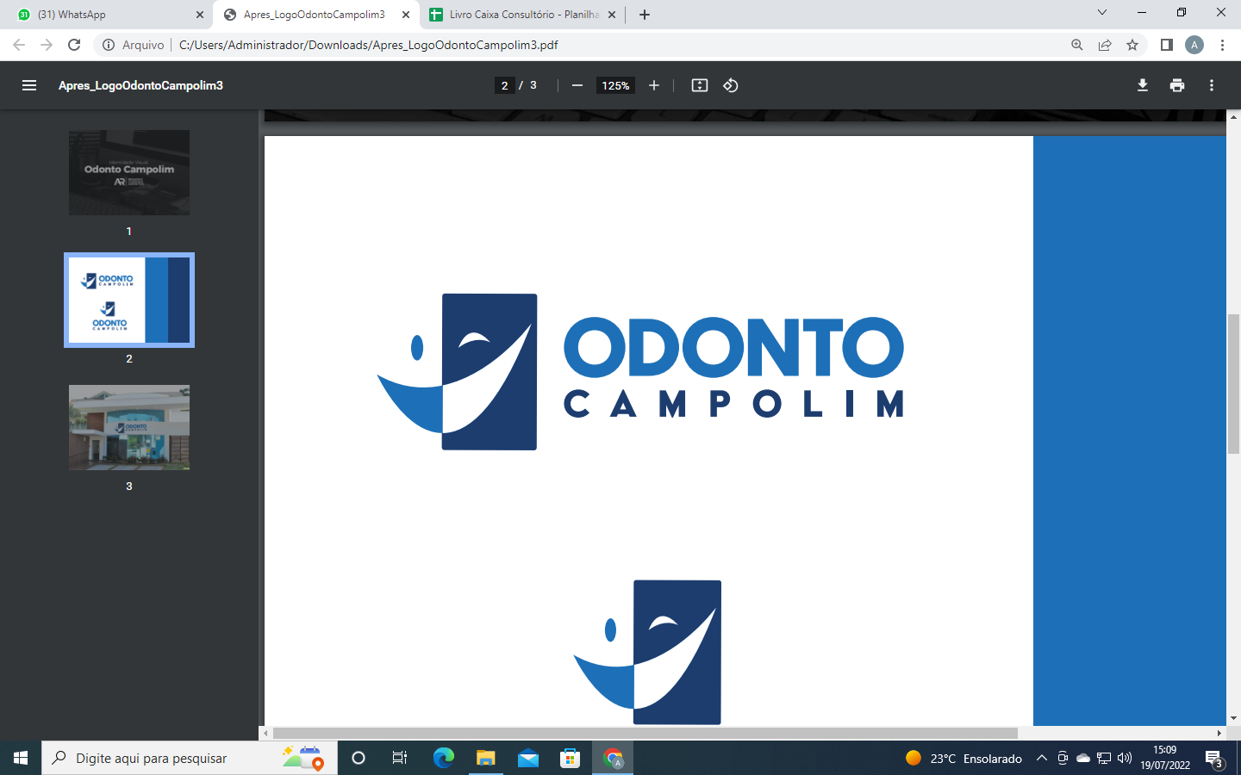Click the 125% zoom level field

(x=615, y=85)
